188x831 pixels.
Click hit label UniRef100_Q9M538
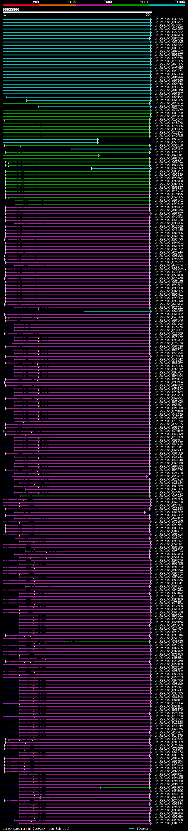coord(168,38)
